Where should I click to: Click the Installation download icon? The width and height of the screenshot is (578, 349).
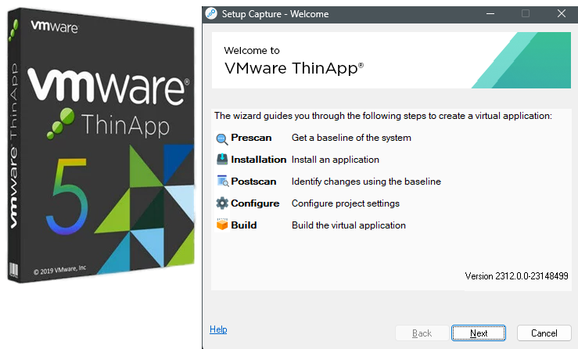point(222,160)
